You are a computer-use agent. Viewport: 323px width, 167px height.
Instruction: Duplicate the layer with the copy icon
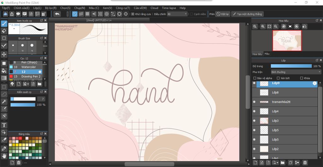tap(291, 163)
